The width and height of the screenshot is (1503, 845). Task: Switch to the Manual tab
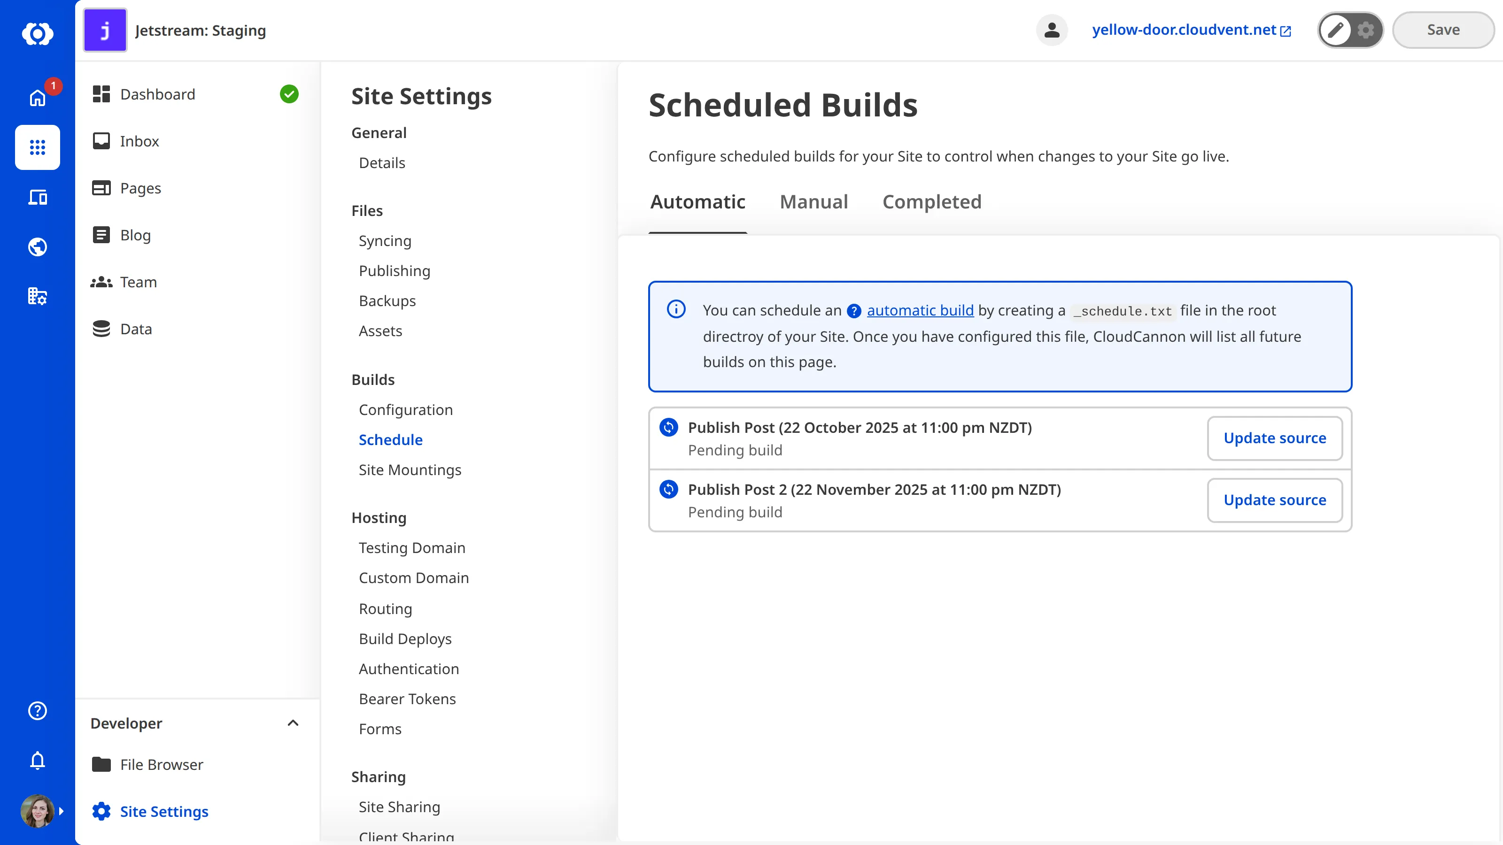[814, 202]
